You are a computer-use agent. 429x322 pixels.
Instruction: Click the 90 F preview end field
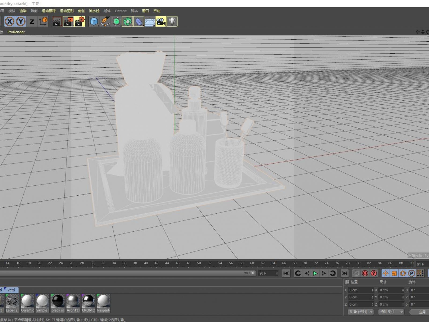268,273
